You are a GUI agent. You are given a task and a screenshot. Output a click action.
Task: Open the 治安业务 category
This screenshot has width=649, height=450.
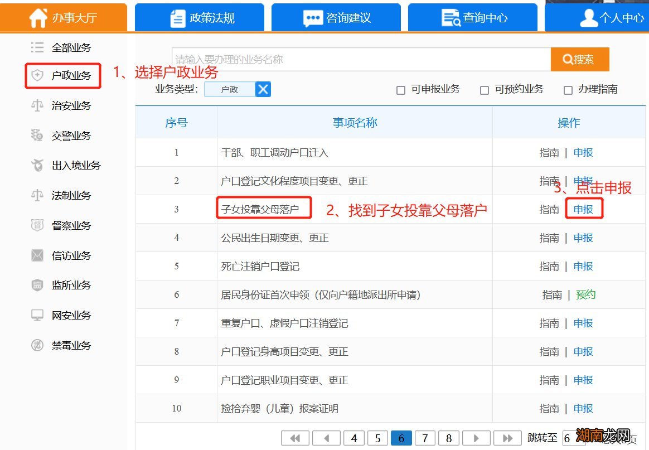[x=63, y=105]
